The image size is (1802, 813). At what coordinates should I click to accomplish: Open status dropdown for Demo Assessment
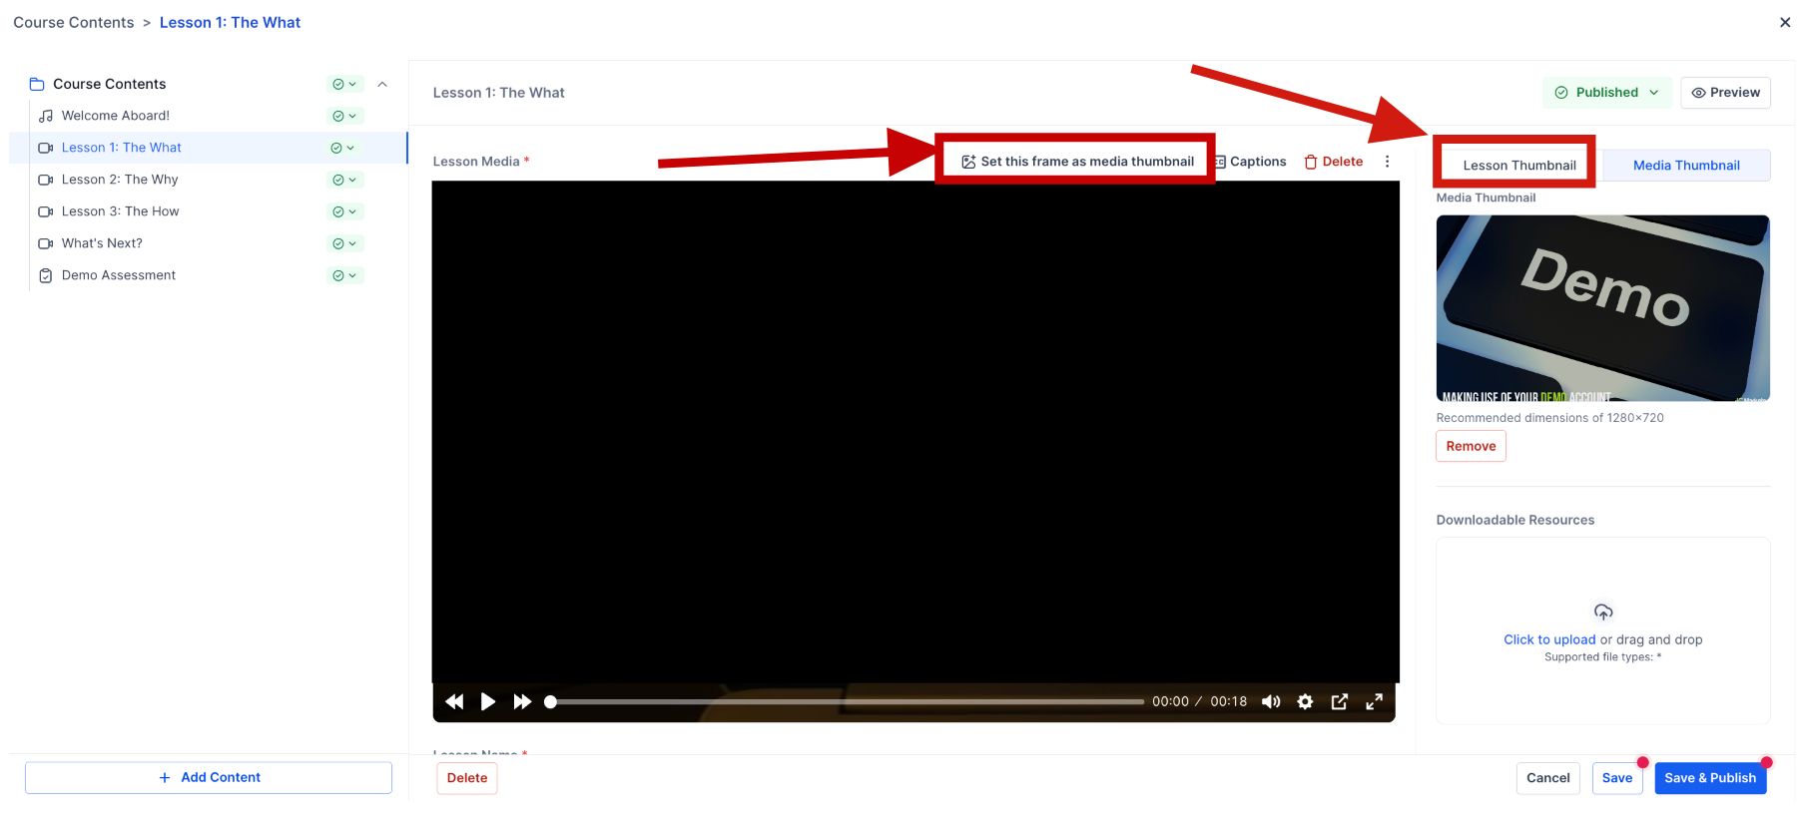click(x=344, y=275)
